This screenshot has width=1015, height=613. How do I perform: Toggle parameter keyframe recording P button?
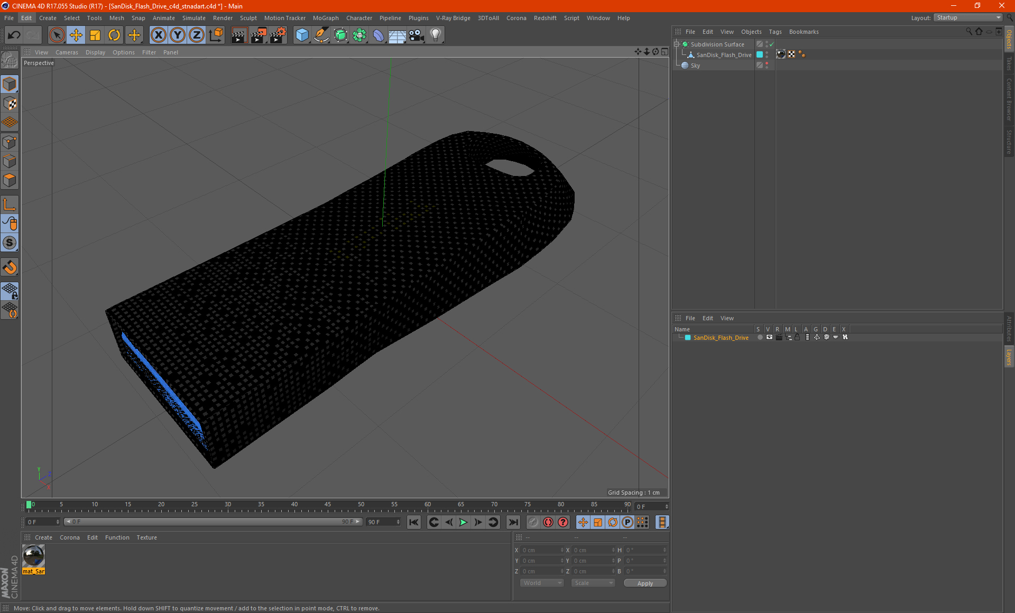[628, 522]
